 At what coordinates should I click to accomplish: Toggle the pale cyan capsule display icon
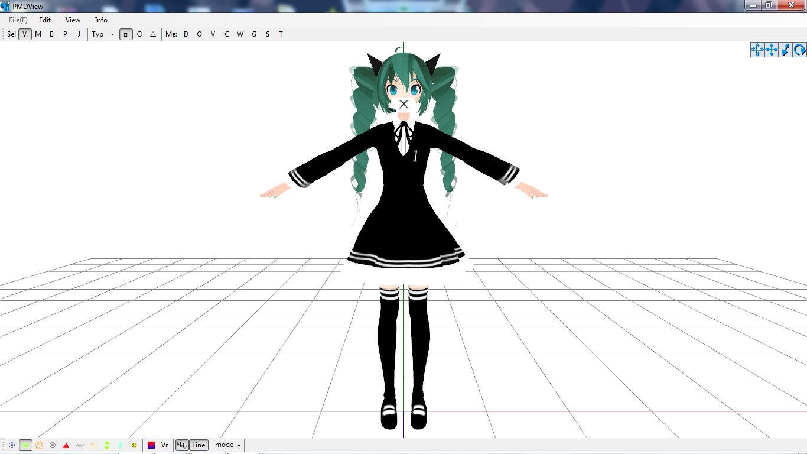(x=121, y=445)
